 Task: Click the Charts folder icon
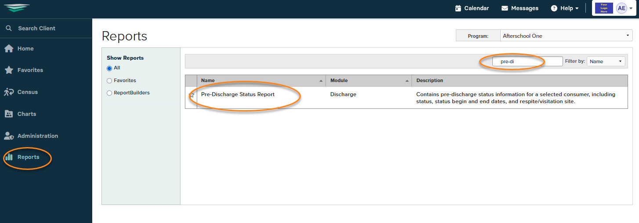click(8, 114)
